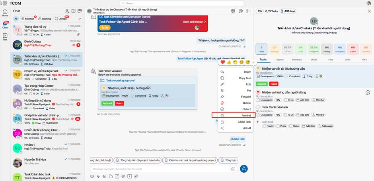Close the project details panel

click(370, 11)
